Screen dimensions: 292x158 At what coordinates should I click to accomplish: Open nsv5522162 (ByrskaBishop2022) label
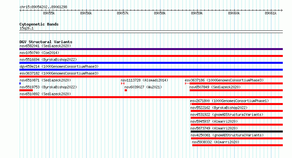click(x=219, y=108)
